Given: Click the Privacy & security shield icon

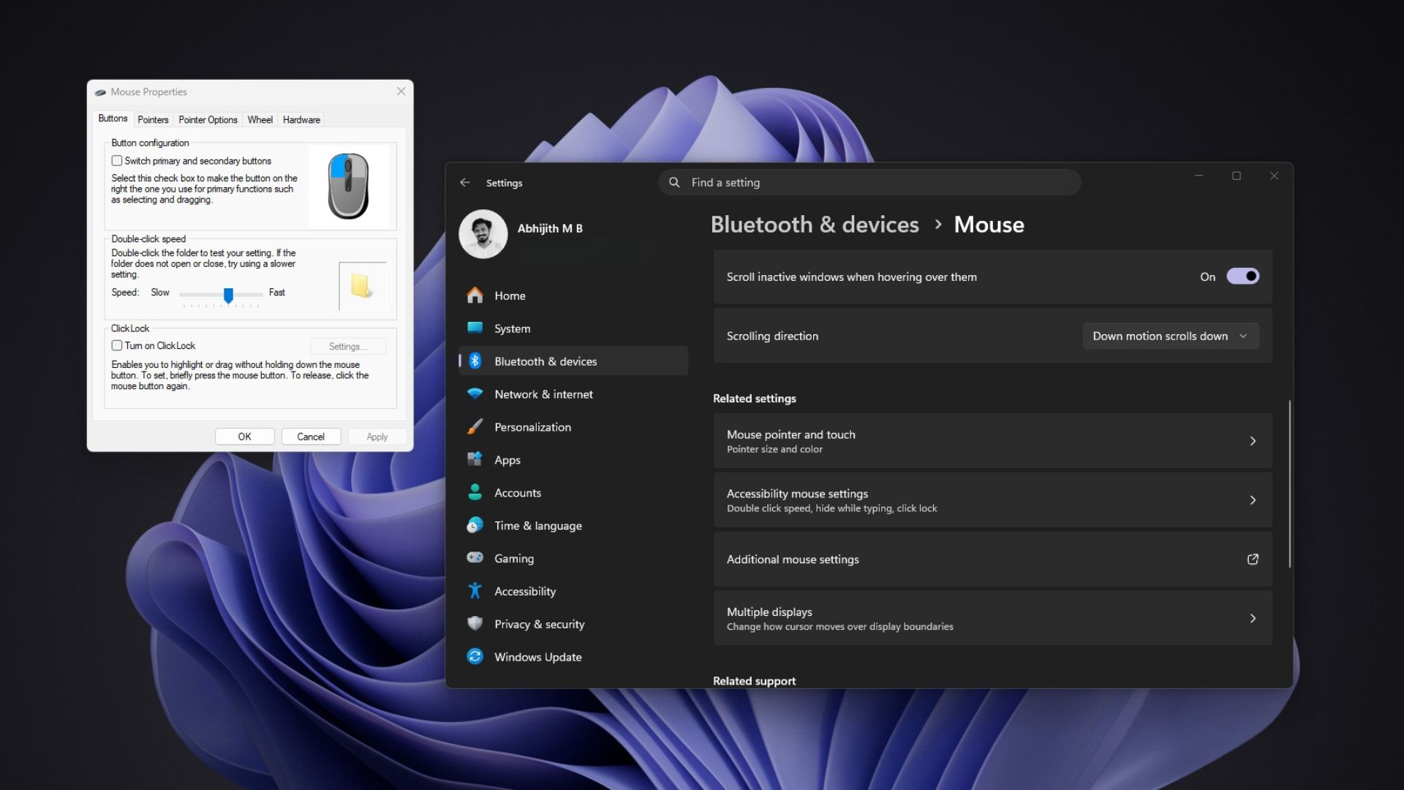Looking at the screenshot, I should (x=475, y=623).
